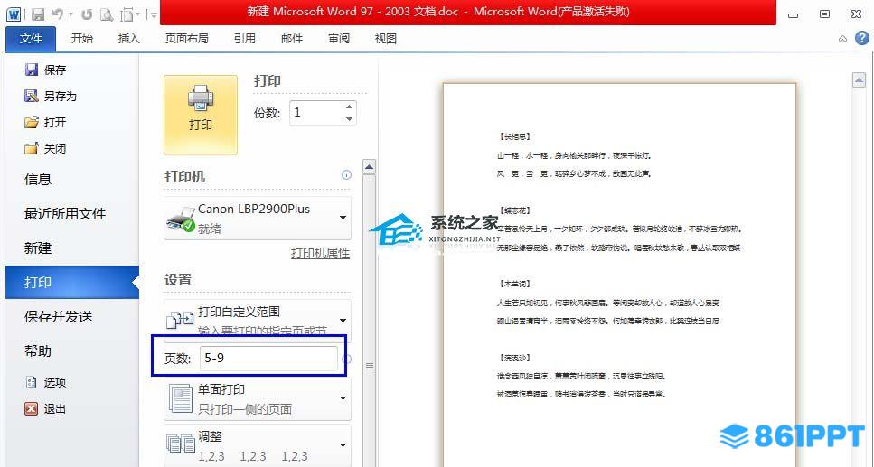874x467 pixels.
Task: Click the Print Preview magnifier icon
Action: (x=106, y=14)
